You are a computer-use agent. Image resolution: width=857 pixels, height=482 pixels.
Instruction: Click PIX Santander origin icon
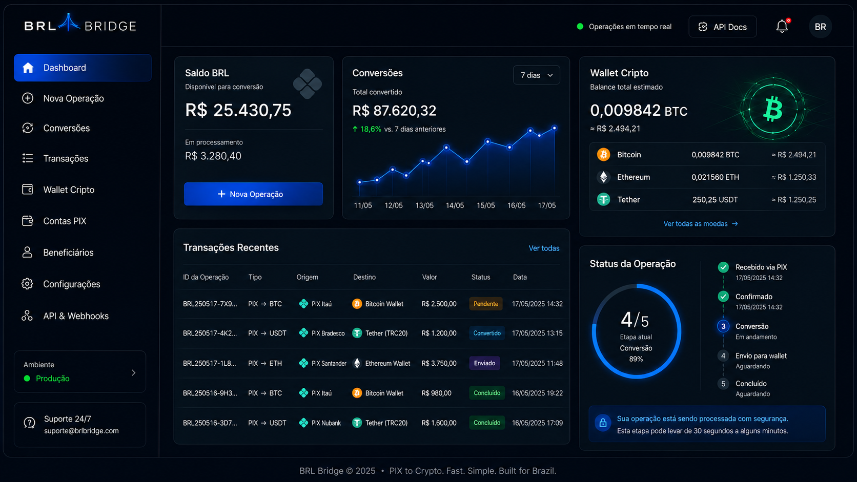(x=303, y=363)
